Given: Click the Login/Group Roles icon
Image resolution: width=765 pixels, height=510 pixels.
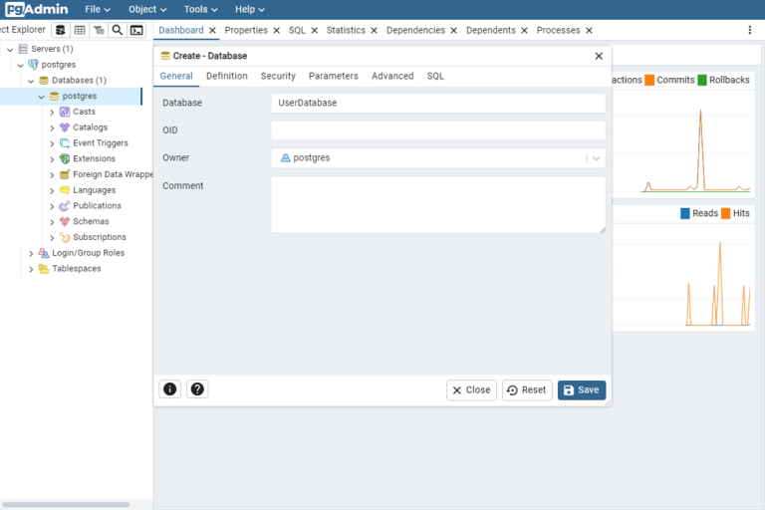Looking at the screenshot, I should 44,253.
